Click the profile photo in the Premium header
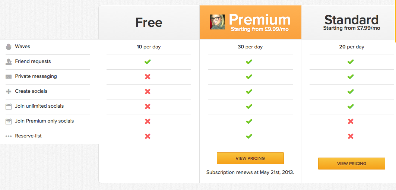 (x=217, y=22)
